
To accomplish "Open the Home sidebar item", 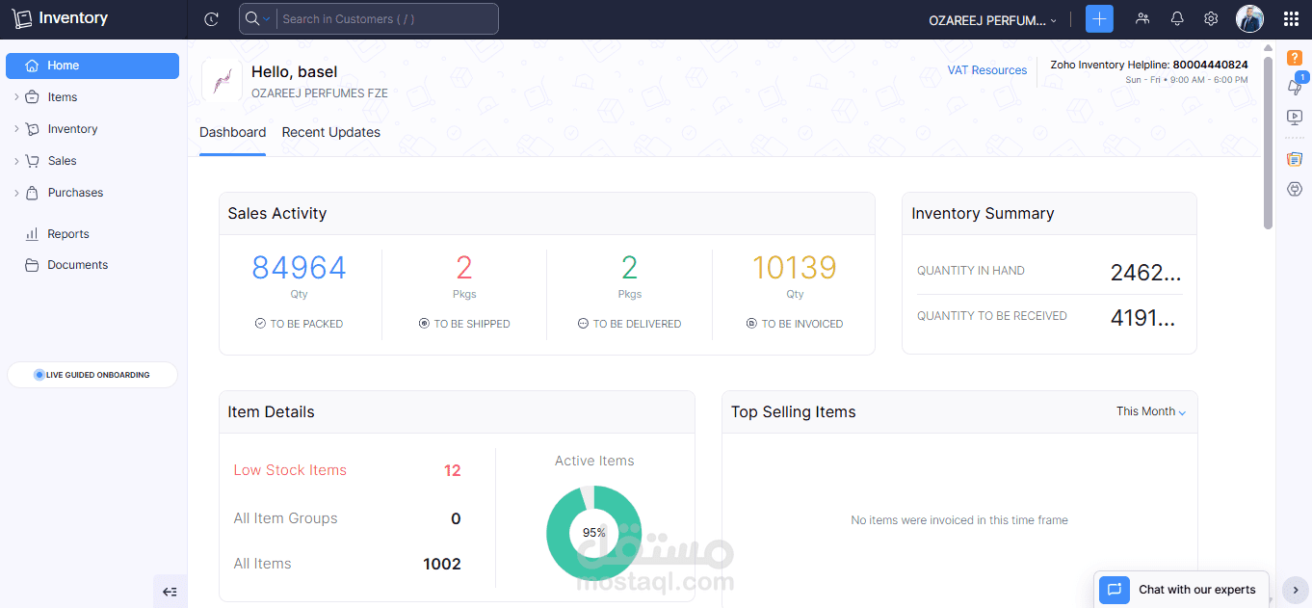I will point(92,66).
